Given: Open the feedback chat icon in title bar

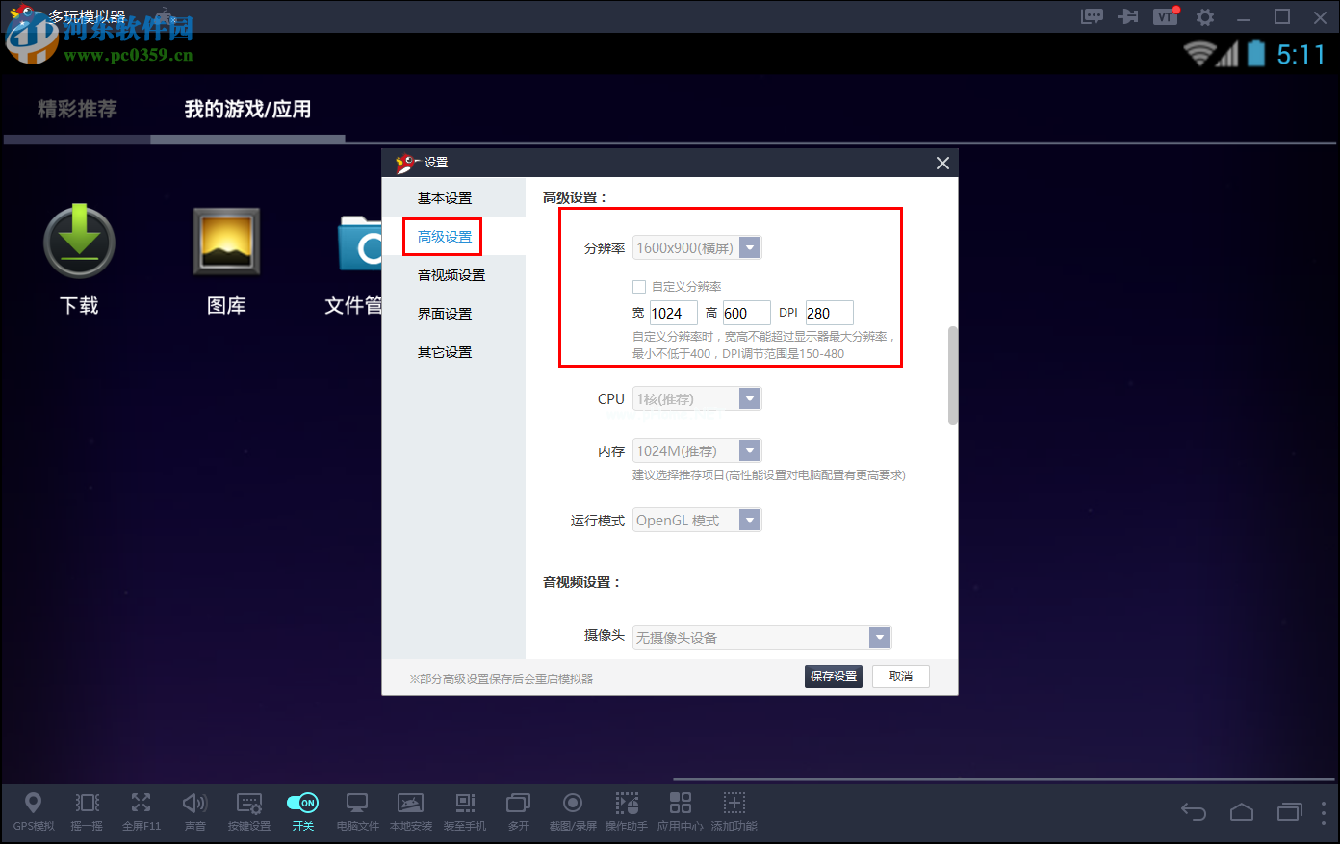Looking at the screenshot, I should [1092, 16].
